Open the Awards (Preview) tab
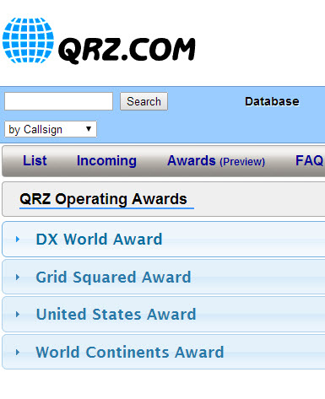Screen dimensions: 325x399 (x=216, y=161)
